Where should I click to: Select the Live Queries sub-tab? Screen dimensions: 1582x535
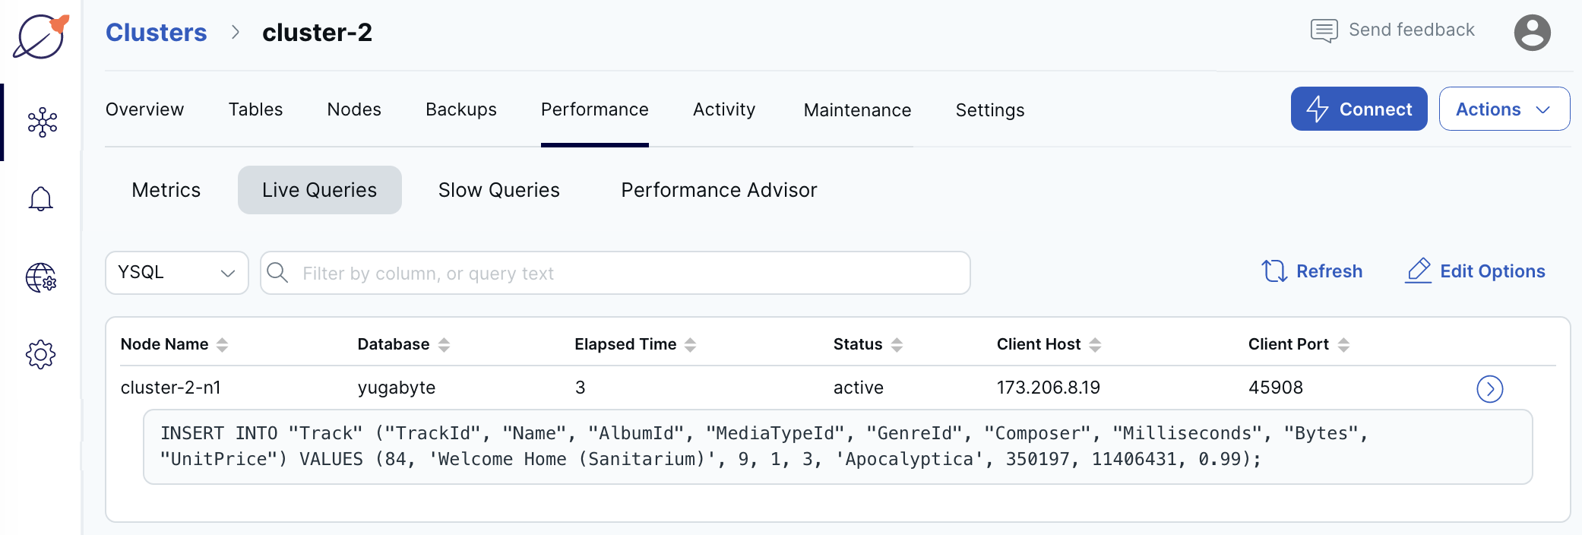pos(319,190)
